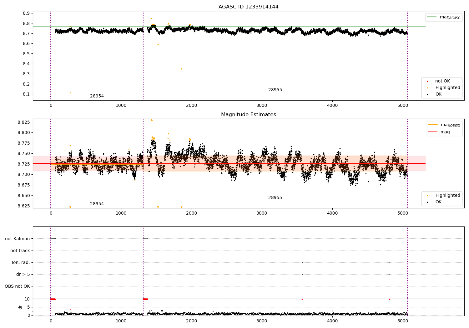The width and height of the screenshot is (469, 328).
Task: Click the '8.9' tick on top plot
Action: tap(26, 13)
